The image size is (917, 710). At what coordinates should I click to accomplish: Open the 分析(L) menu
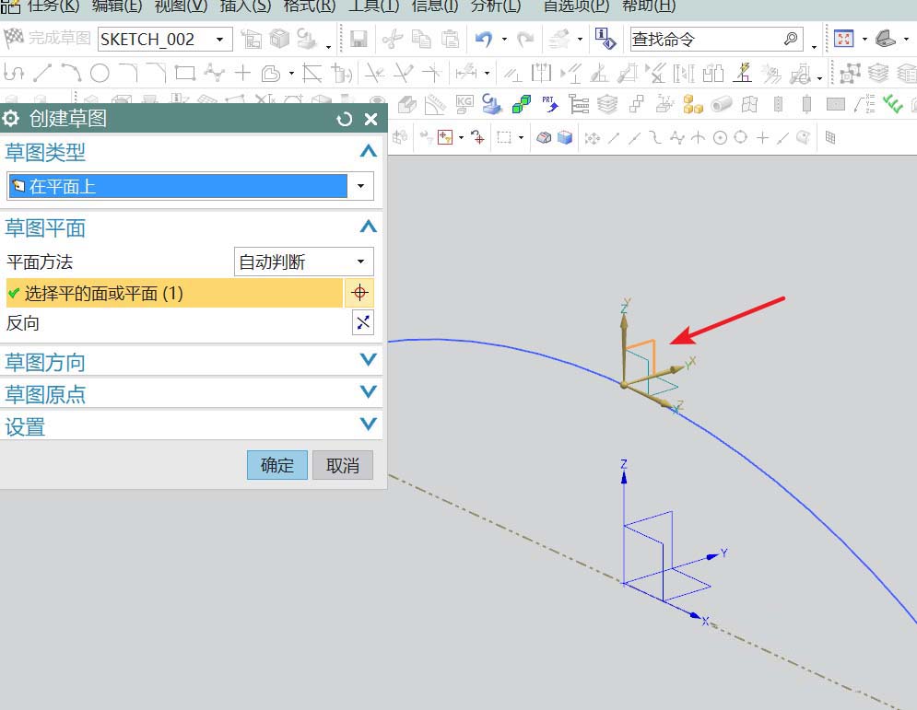[496, 6]
